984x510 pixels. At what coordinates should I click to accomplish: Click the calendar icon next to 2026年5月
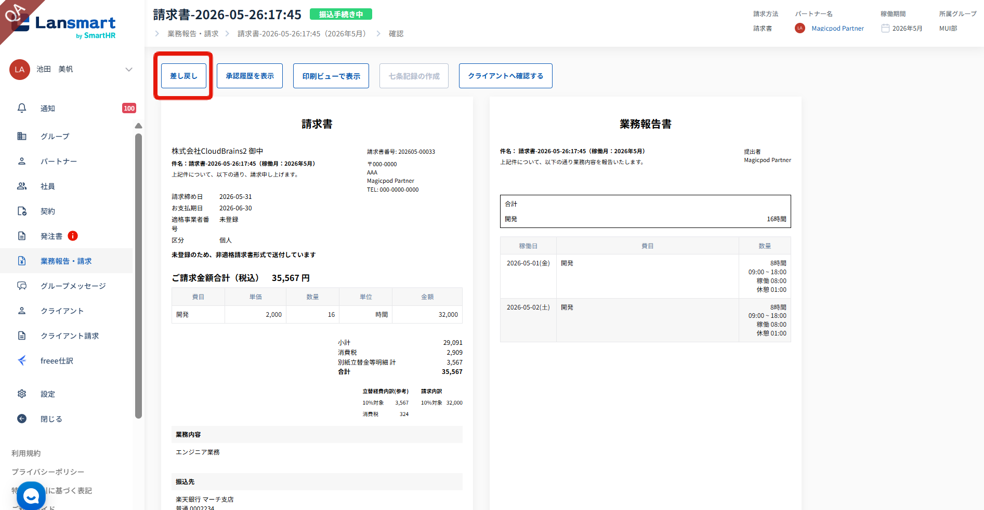(x=885, y=28)
